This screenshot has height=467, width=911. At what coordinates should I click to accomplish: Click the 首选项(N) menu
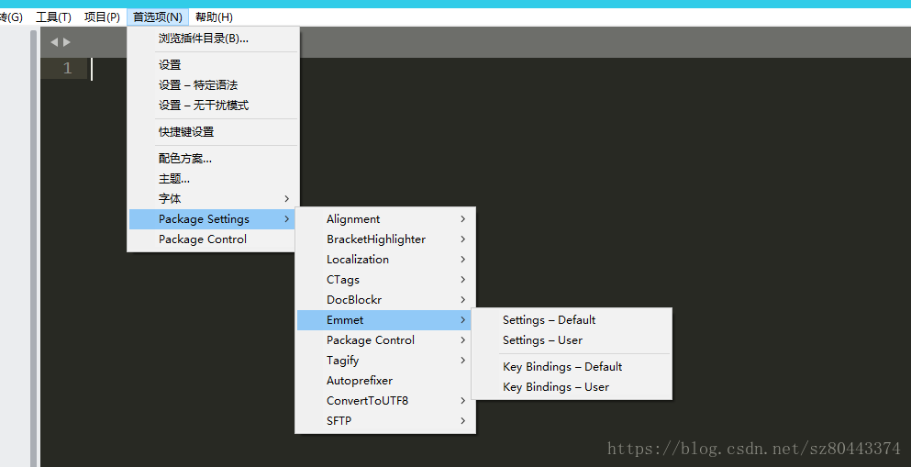[x=158, y=17]
